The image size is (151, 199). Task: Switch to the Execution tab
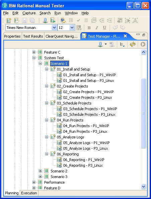tap(29, 193)
